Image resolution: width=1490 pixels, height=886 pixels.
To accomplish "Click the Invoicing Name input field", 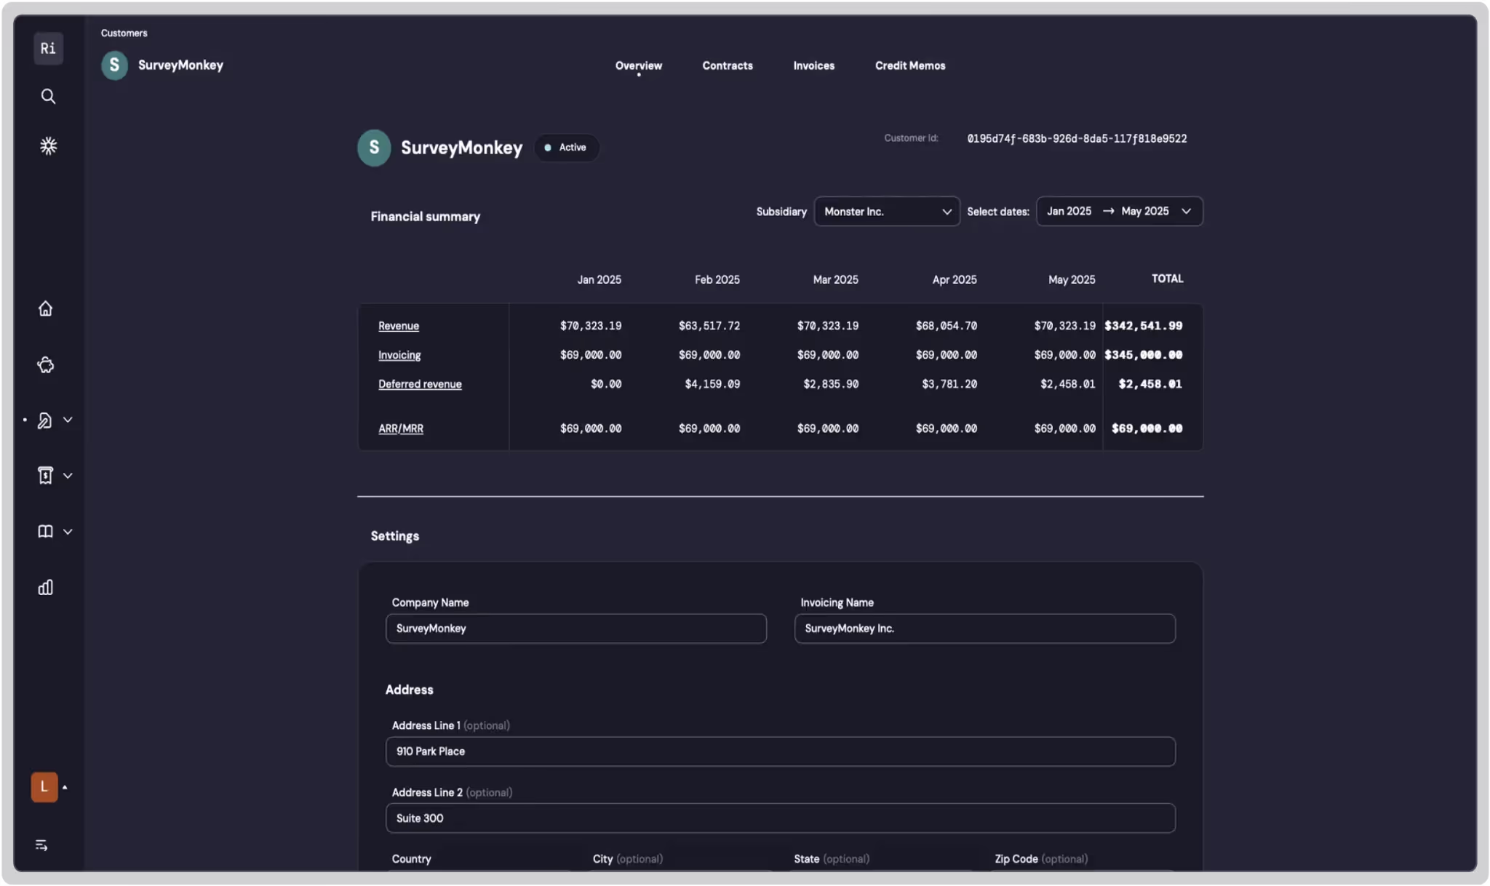I will point(984,628).
